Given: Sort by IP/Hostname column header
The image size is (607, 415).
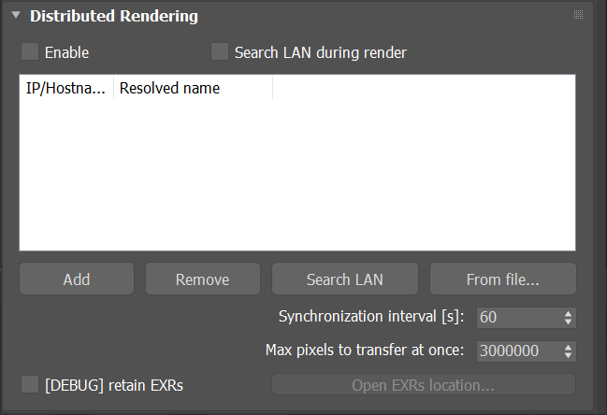Looking at the screenshot, I should [65, 88].
